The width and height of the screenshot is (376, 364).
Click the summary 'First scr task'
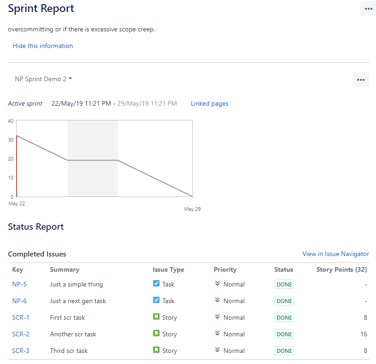pyautogui.click(x=68, y=317)
